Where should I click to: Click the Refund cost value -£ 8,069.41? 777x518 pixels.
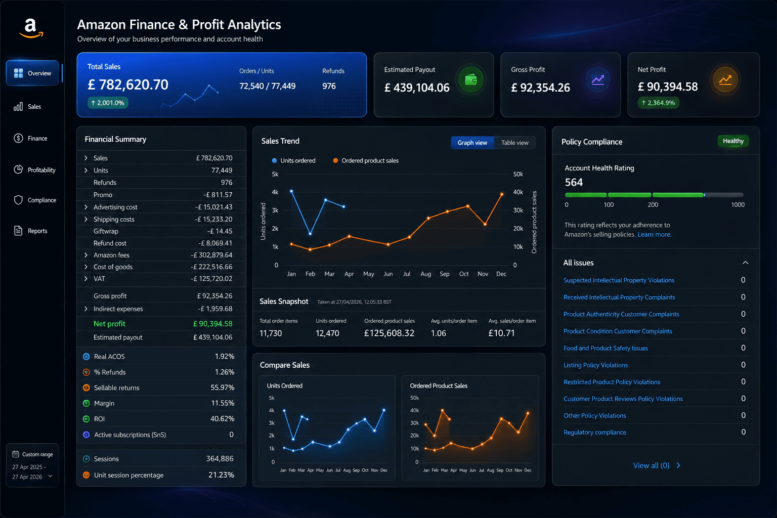[215, 243]
